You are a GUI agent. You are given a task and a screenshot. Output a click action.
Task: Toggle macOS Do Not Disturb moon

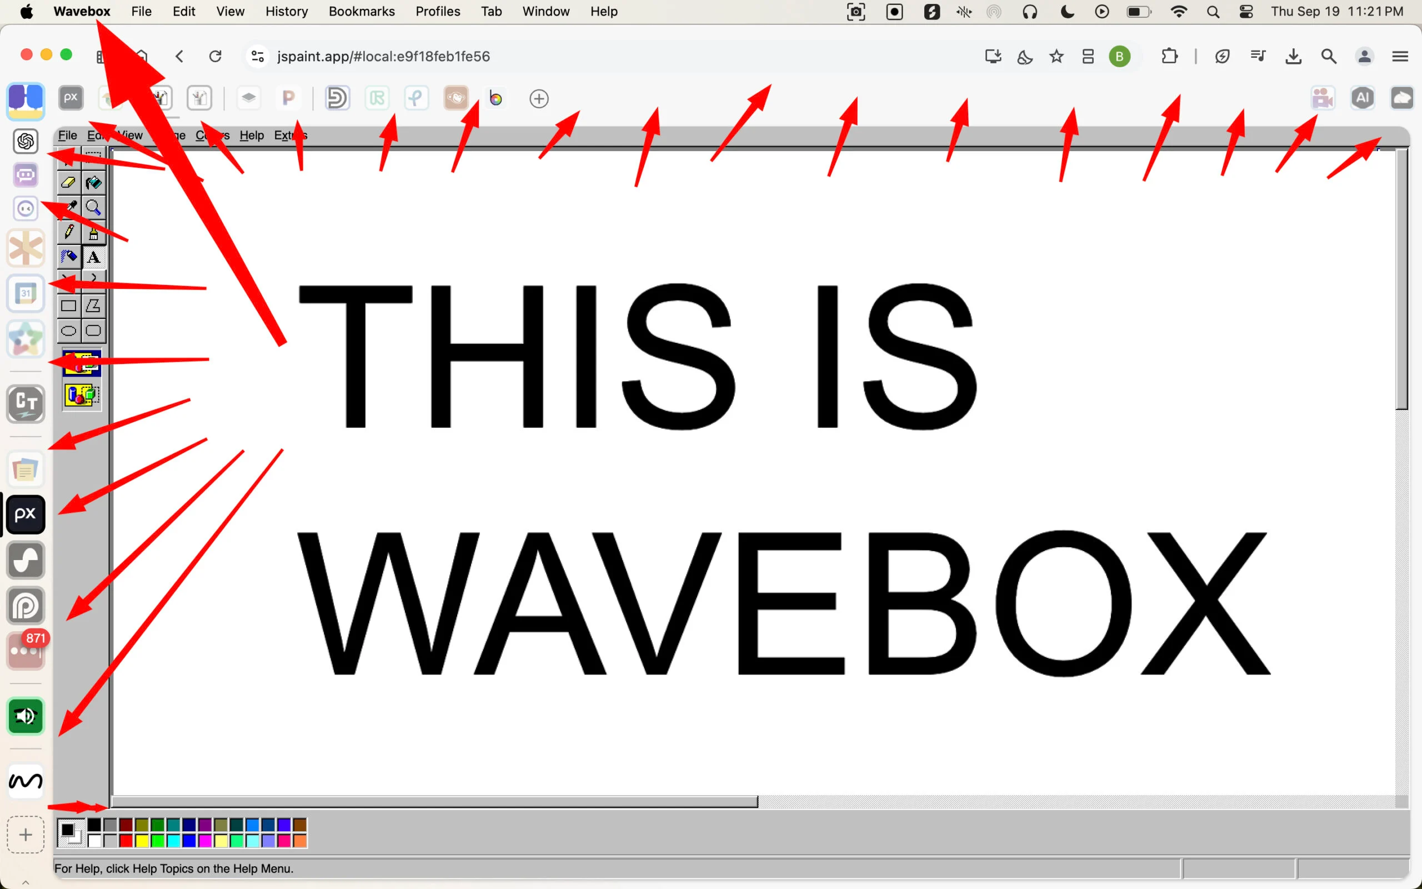click(1067, 11)
